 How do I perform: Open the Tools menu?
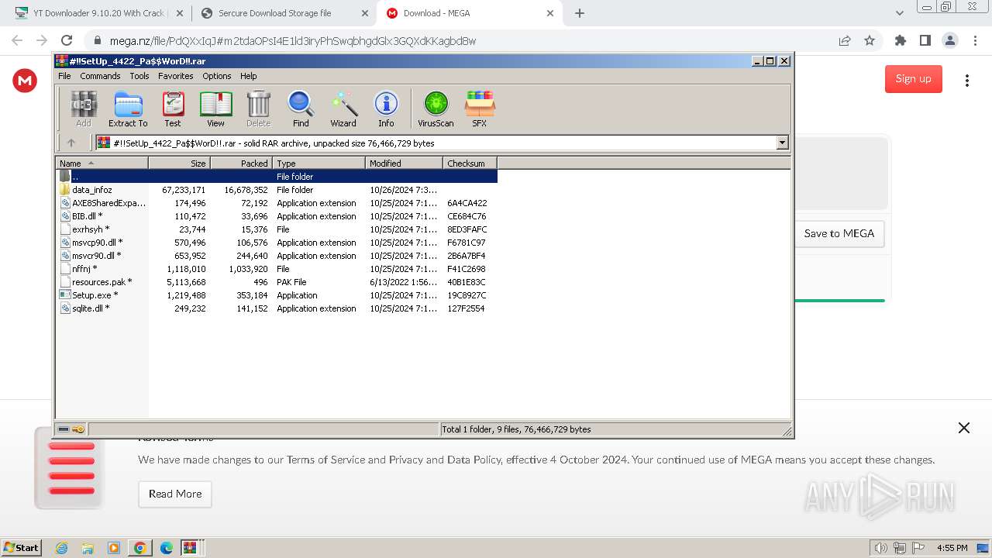click(139, 76)
